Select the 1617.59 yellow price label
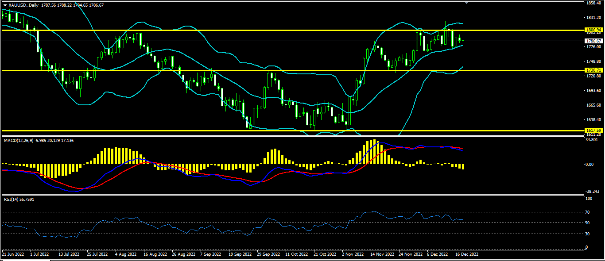The height and width of the screenshot is (261, 605). click(593, 130)
